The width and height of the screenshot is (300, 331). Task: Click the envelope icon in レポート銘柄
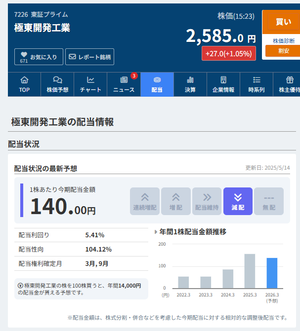[72, 57]
